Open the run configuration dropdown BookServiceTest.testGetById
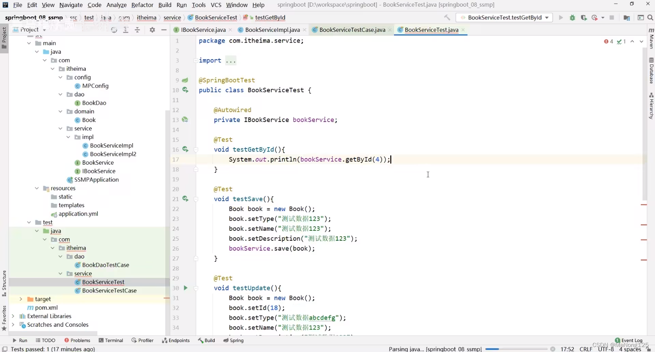Screen dimensions: 655x352 (504, 17)
